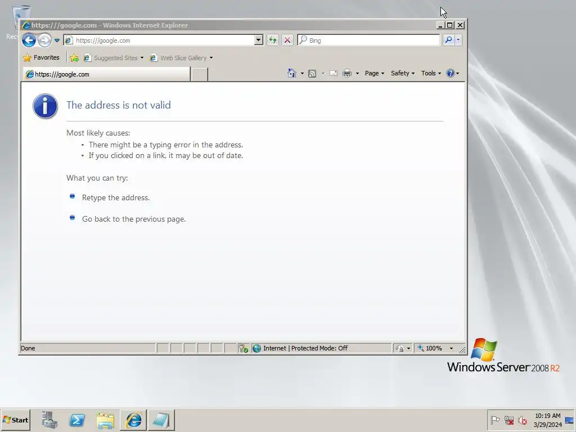Viewport: 576px width, 432px height.
Task: Open the Windows Start menu
Action: pos(15,420)
